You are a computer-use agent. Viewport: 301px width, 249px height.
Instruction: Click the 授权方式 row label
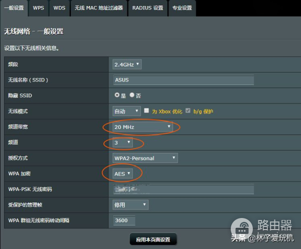tap(18, 158)
